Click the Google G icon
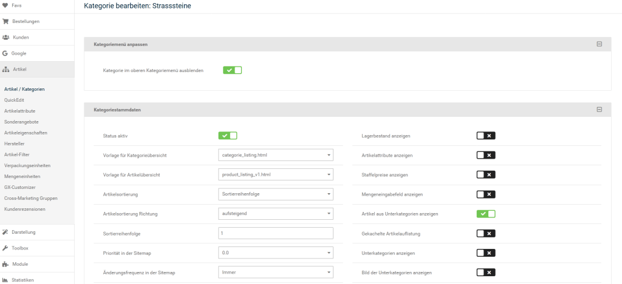 5,53
